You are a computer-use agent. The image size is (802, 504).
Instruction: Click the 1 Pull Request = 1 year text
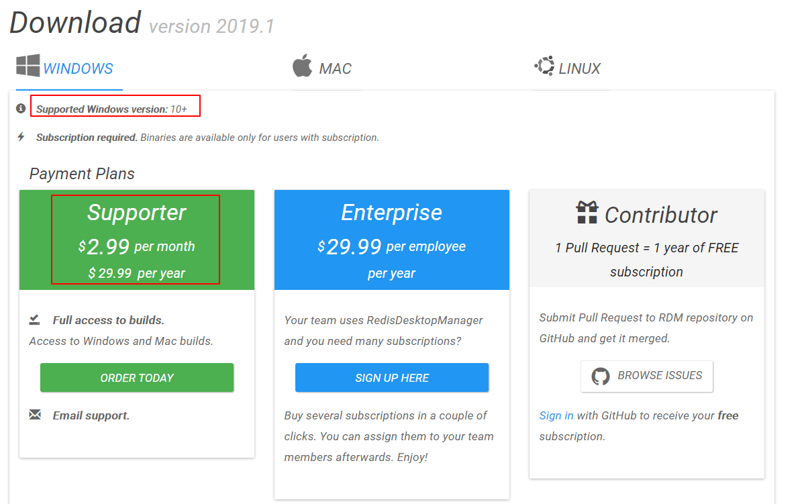[646, 260]
